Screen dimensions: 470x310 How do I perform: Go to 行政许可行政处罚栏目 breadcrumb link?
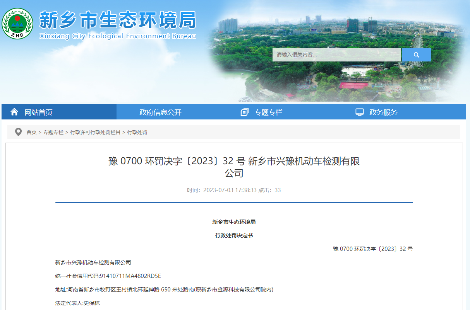95,132
